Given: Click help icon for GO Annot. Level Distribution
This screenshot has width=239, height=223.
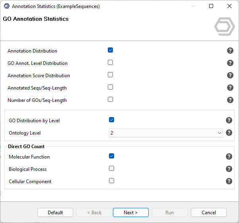Looking at the screenshot, I should pos(230,63).
